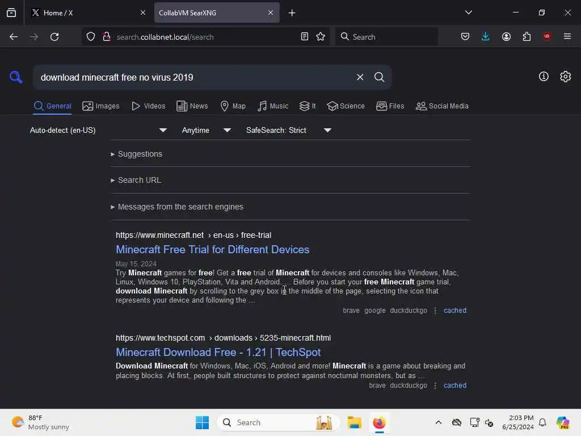Image resolution: width=581 pixels, height=436 pixels.
Task: Click the techspot.com result URL
Action: (223, 338)
